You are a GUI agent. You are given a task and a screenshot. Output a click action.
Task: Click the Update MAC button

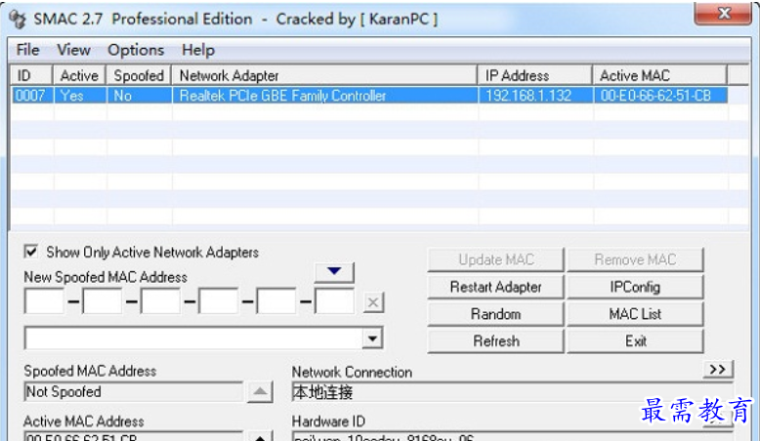pyautogui.click(x=496, y=260)
